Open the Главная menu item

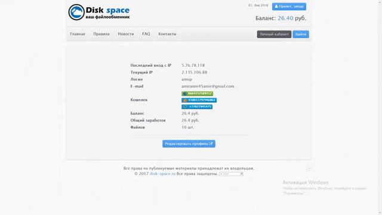point(78,34)
